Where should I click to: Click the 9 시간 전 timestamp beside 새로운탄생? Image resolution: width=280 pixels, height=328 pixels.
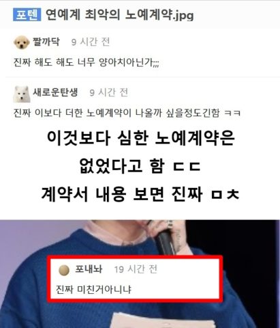[x=108, y=92]
